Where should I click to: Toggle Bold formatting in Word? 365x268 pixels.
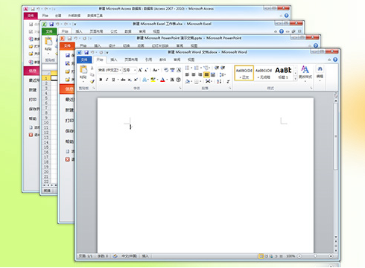[x=101, y=80]
